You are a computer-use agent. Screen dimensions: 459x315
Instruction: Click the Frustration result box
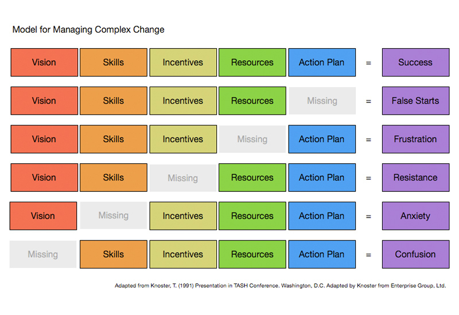click(415, 139)
